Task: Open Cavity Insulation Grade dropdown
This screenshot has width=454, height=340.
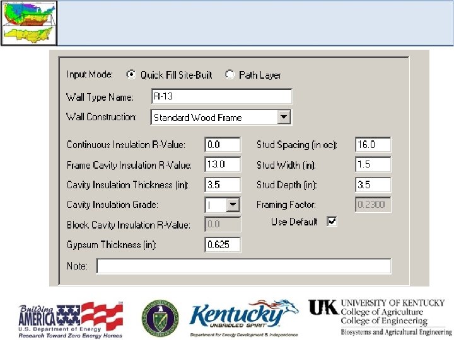Action: (x=233, y=205)
